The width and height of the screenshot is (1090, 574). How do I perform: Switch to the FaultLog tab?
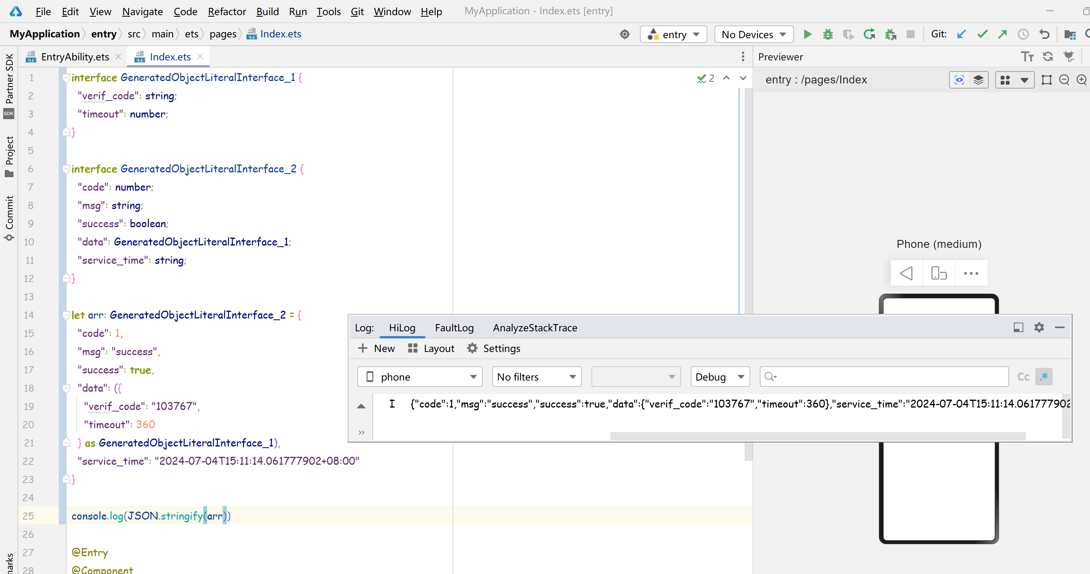point(454,327)
